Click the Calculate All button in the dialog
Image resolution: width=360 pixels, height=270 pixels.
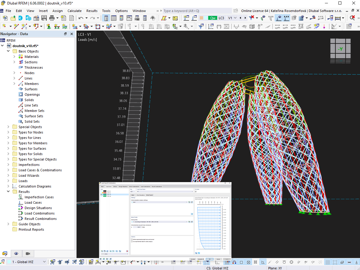click(x=201, y=259)
